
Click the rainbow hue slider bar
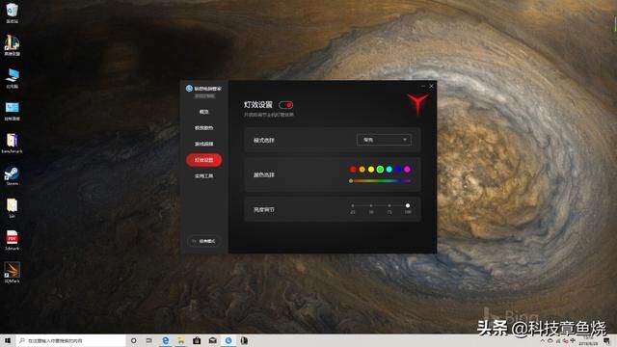pyautogui.click(x=381, y=181)
